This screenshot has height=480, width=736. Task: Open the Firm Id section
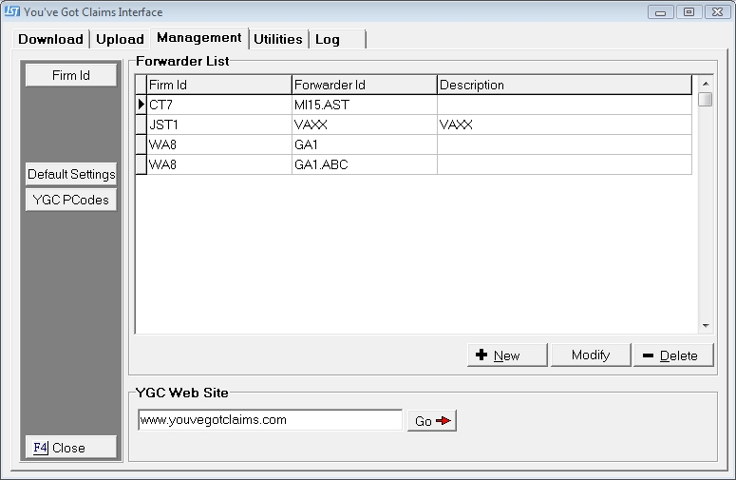(x=71, y=75)
